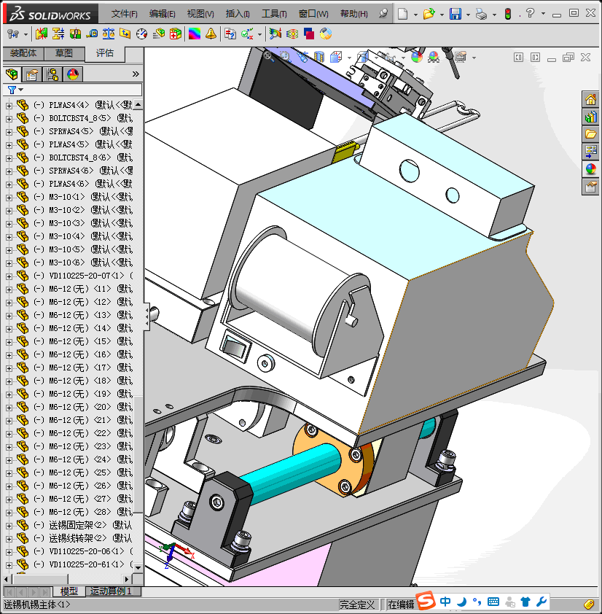Viewport: 602px width, 614px height.
Task: Click Check Active Document icon
Action: point(247,34)
